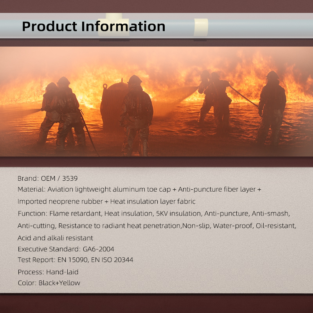Open the firefighters banner photo
This screenshot has height=313, width=313.
156,101
